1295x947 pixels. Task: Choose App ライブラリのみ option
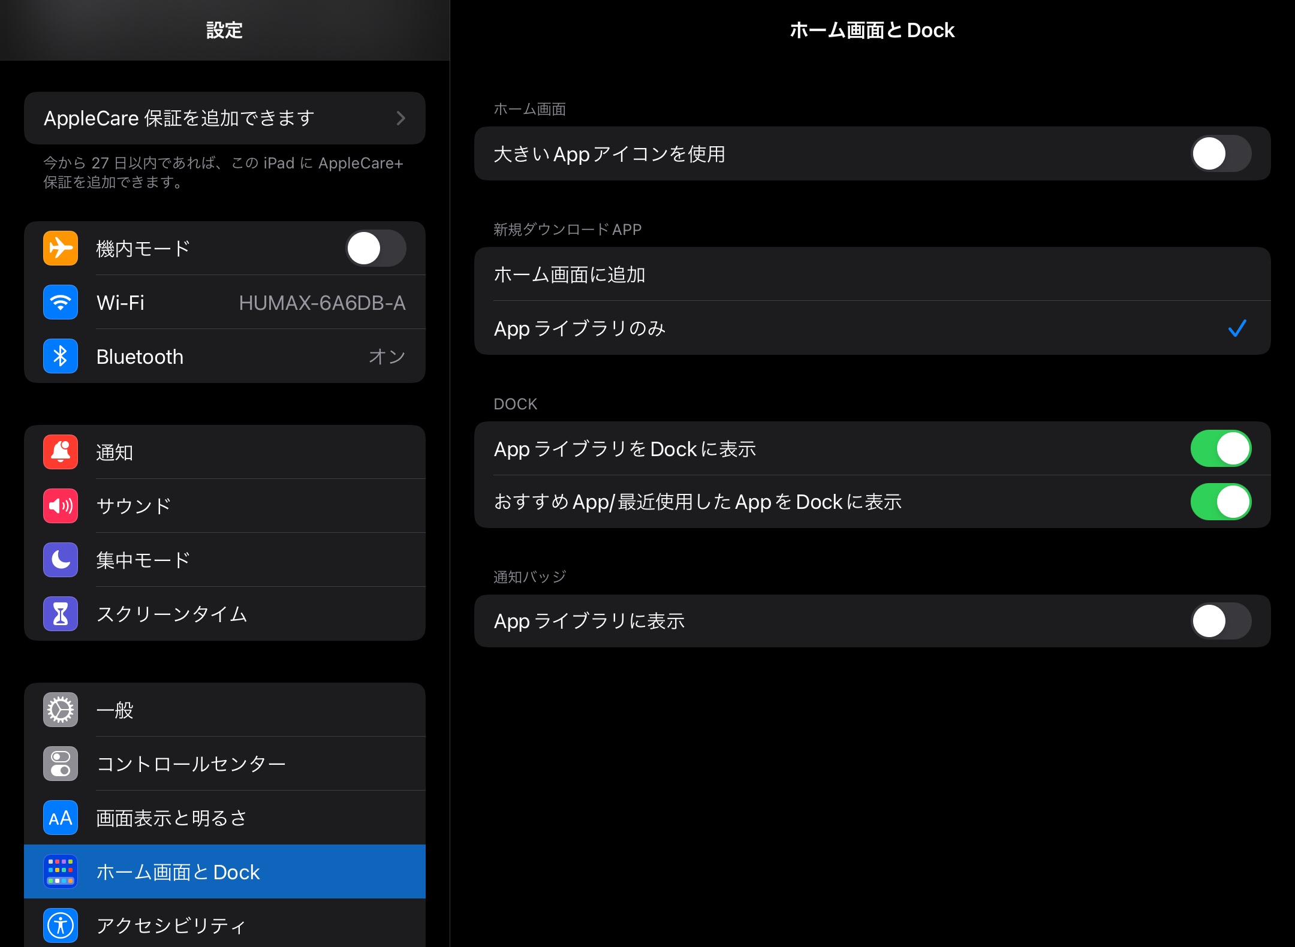tap(872, 328)
